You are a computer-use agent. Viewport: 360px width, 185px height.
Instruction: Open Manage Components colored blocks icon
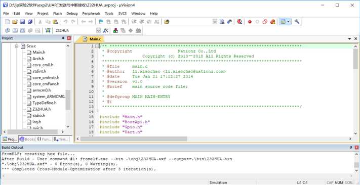click(115, 30)
